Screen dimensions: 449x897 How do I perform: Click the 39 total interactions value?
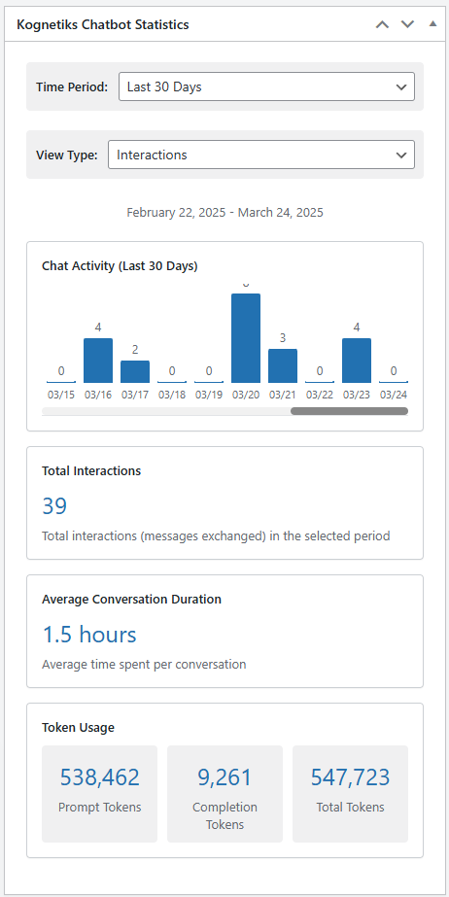click(54, 506)
